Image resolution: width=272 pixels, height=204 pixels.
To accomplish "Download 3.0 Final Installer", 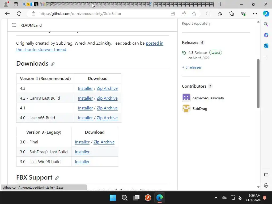I will coord(82,142).
